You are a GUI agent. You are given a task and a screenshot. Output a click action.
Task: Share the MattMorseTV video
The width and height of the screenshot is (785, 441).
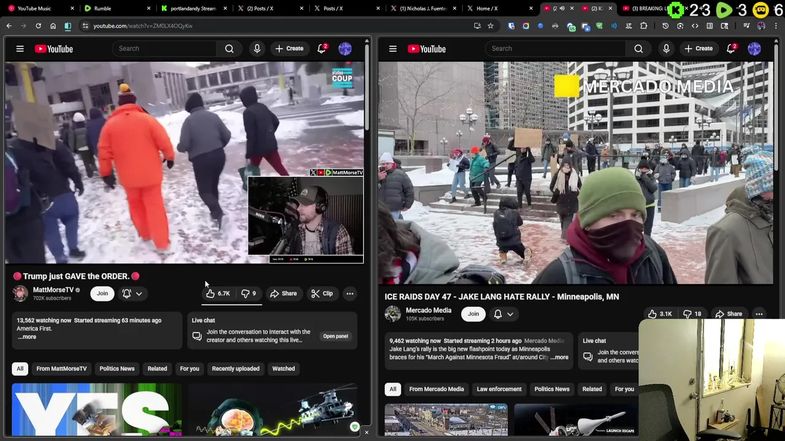click(283, 293)
